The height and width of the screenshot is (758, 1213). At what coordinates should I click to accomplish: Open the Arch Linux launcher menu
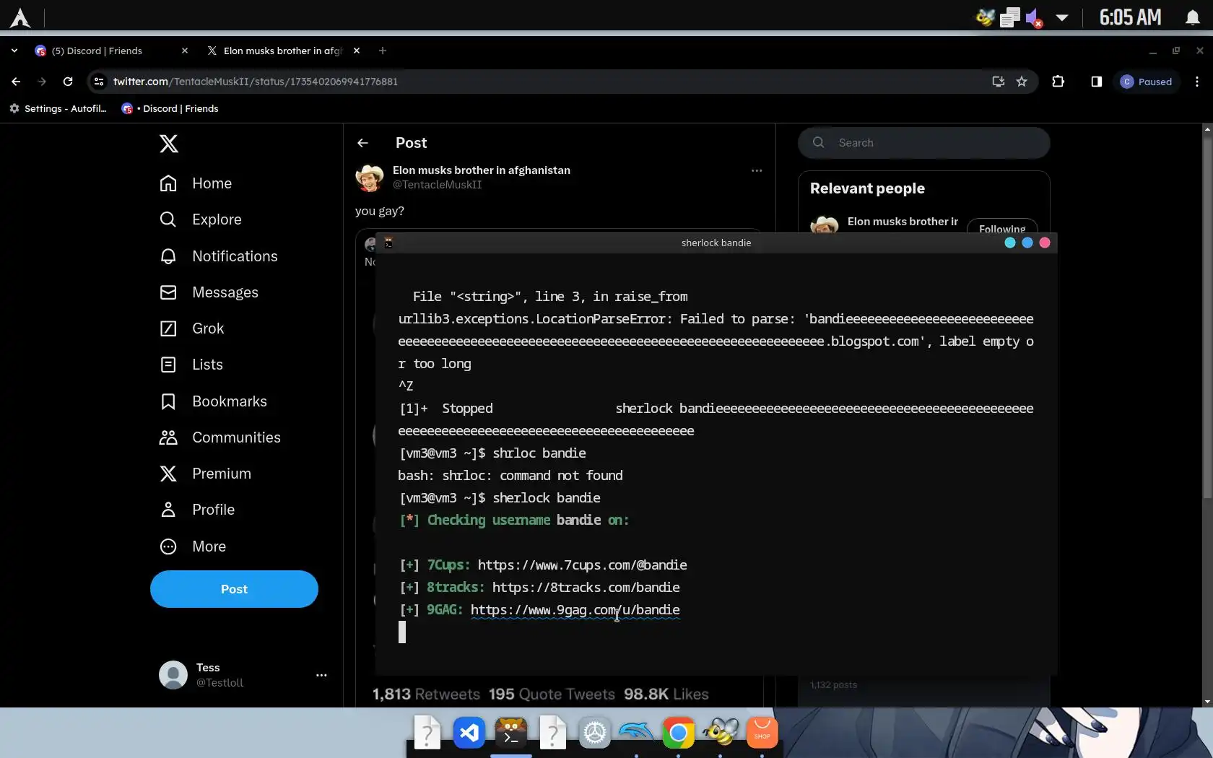(20, 17)
